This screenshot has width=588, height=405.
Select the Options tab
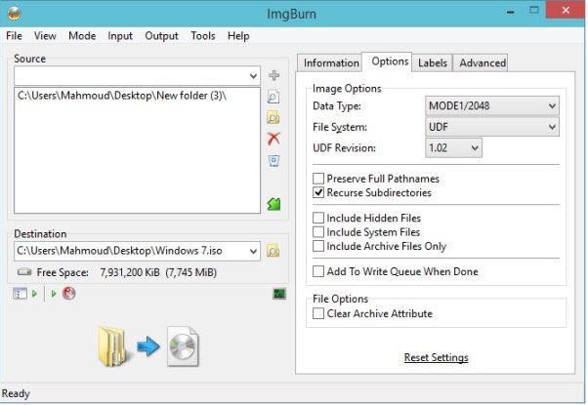[x=389, y=61]
